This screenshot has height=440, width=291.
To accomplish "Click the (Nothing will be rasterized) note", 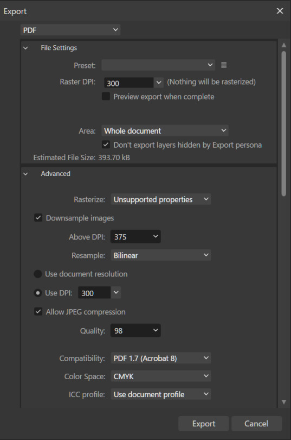I will pyautogui.click(x=211, y=82).
